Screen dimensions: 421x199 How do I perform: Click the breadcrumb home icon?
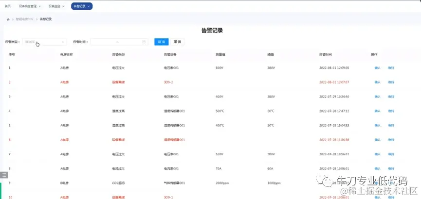8,19
